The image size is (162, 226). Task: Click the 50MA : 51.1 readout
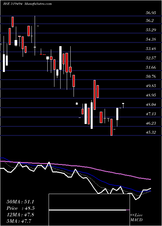[x=20, y=202]
